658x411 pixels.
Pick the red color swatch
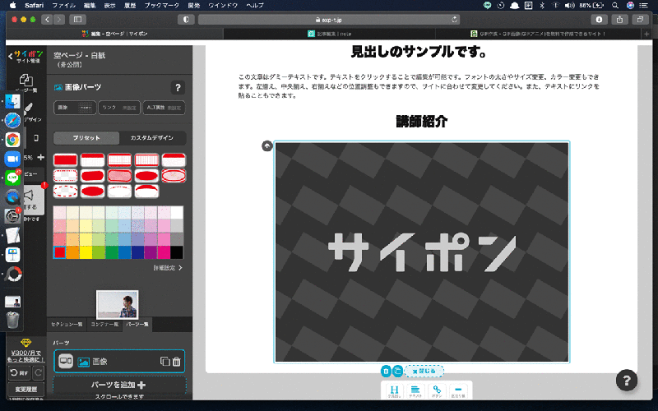click(x=59, y=252)
